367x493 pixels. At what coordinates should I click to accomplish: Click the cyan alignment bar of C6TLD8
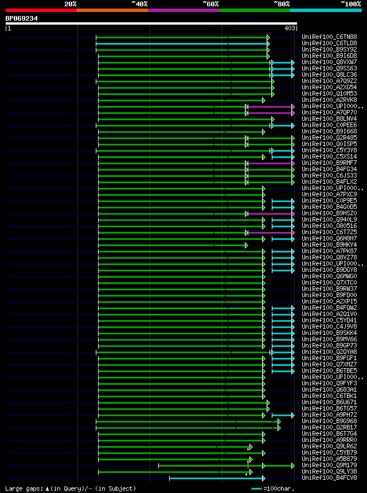pos(182,44)
